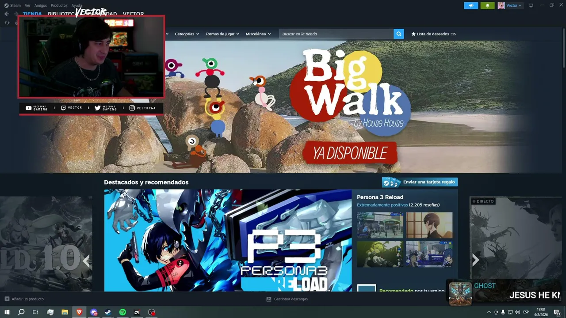The image size is (566, 318).
Task: Open the Ver menu
Action: pyautogui.click(x=28, y=5)
